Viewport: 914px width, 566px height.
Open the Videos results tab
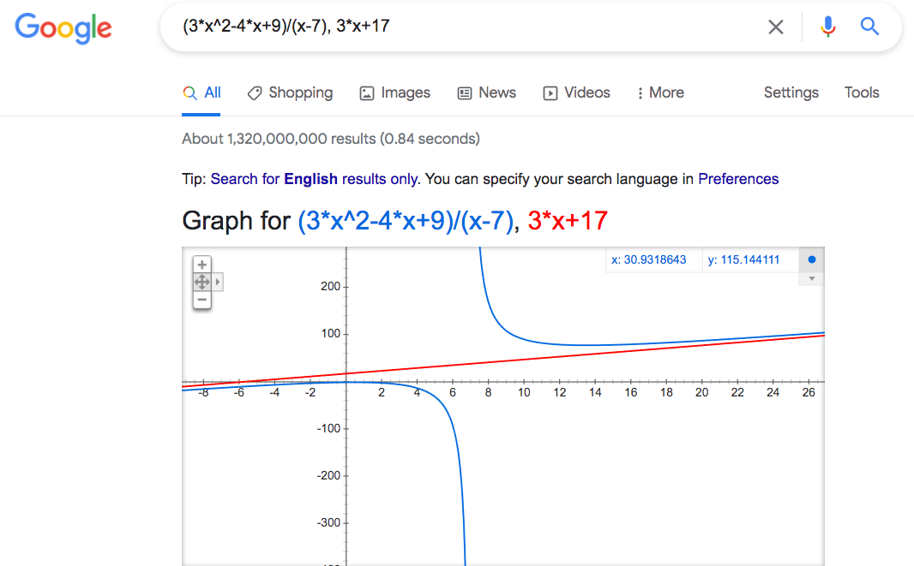coord(576,92)
